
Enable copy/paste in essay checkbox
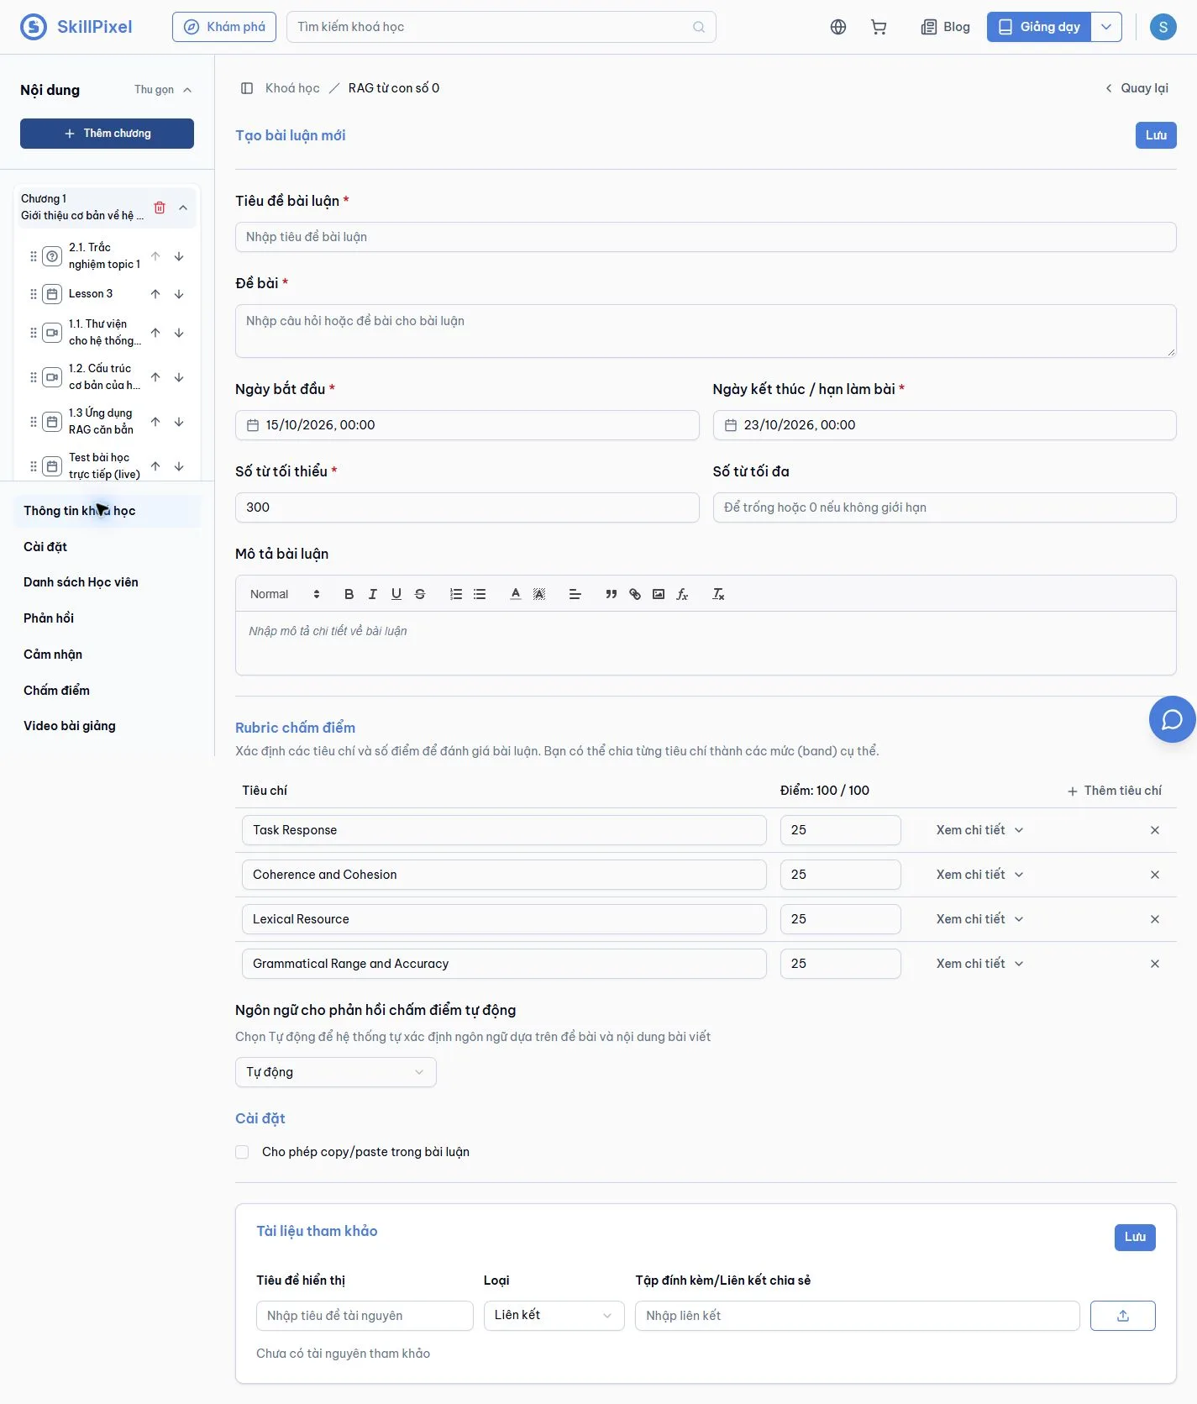click(242, 1152)
